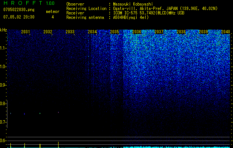The width and height of the screenshot is (233, 148).
Task: Click the 0.6 kHz axis label
Action: (x=3, y=141)
